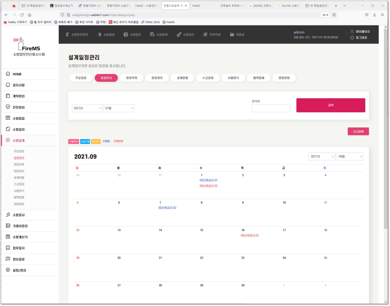Click the calculator icon beside 소방계산기
Viewport: 390px width, 306px height.
[8, 237]
